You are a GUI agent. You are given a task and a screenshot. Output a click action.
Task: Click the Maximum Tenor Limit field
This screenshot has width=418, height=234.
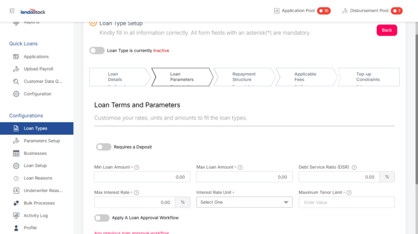coord(347,202)
